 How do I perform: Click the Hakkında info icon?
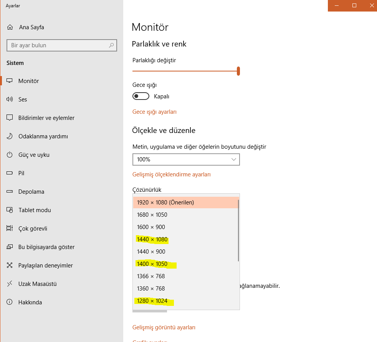coord(10,302)
